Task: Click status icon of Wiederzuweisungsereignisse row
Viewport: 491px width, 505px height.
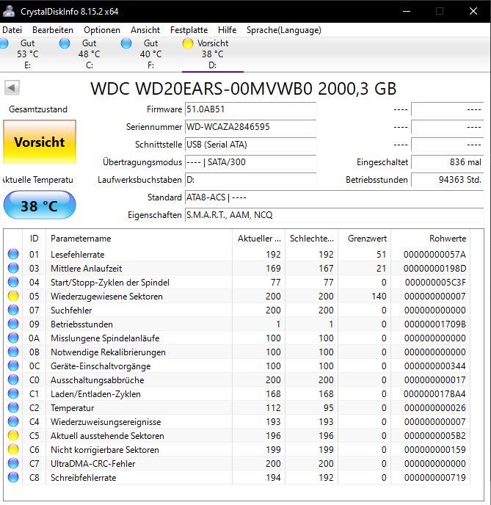Action: [x=13, y=421]
